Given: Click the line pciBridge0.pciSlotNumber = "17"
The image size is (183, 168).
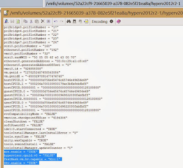Looking at the screenshot, I should tap(31, 27).
